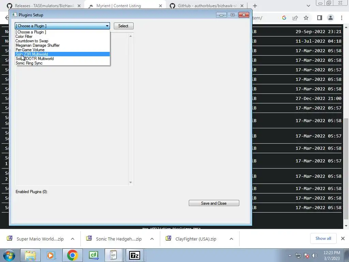Click the Google icon in address bar
Screen dimensions: 349x262
[x=284, y=18]
